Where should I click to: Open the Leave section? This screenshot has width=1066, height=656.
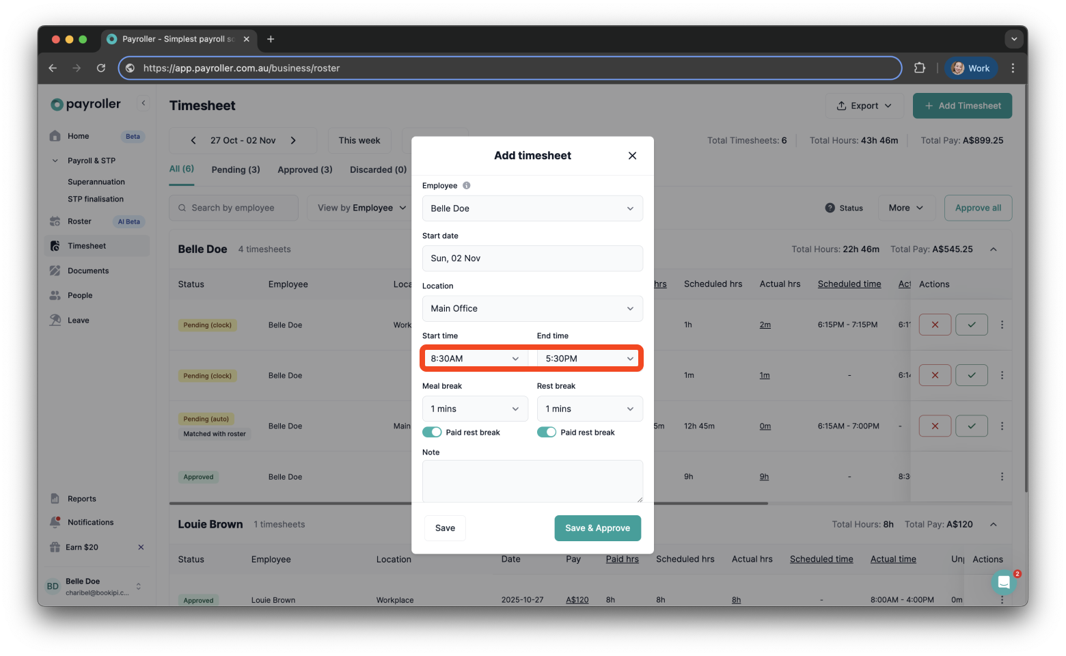coord(78,319)
